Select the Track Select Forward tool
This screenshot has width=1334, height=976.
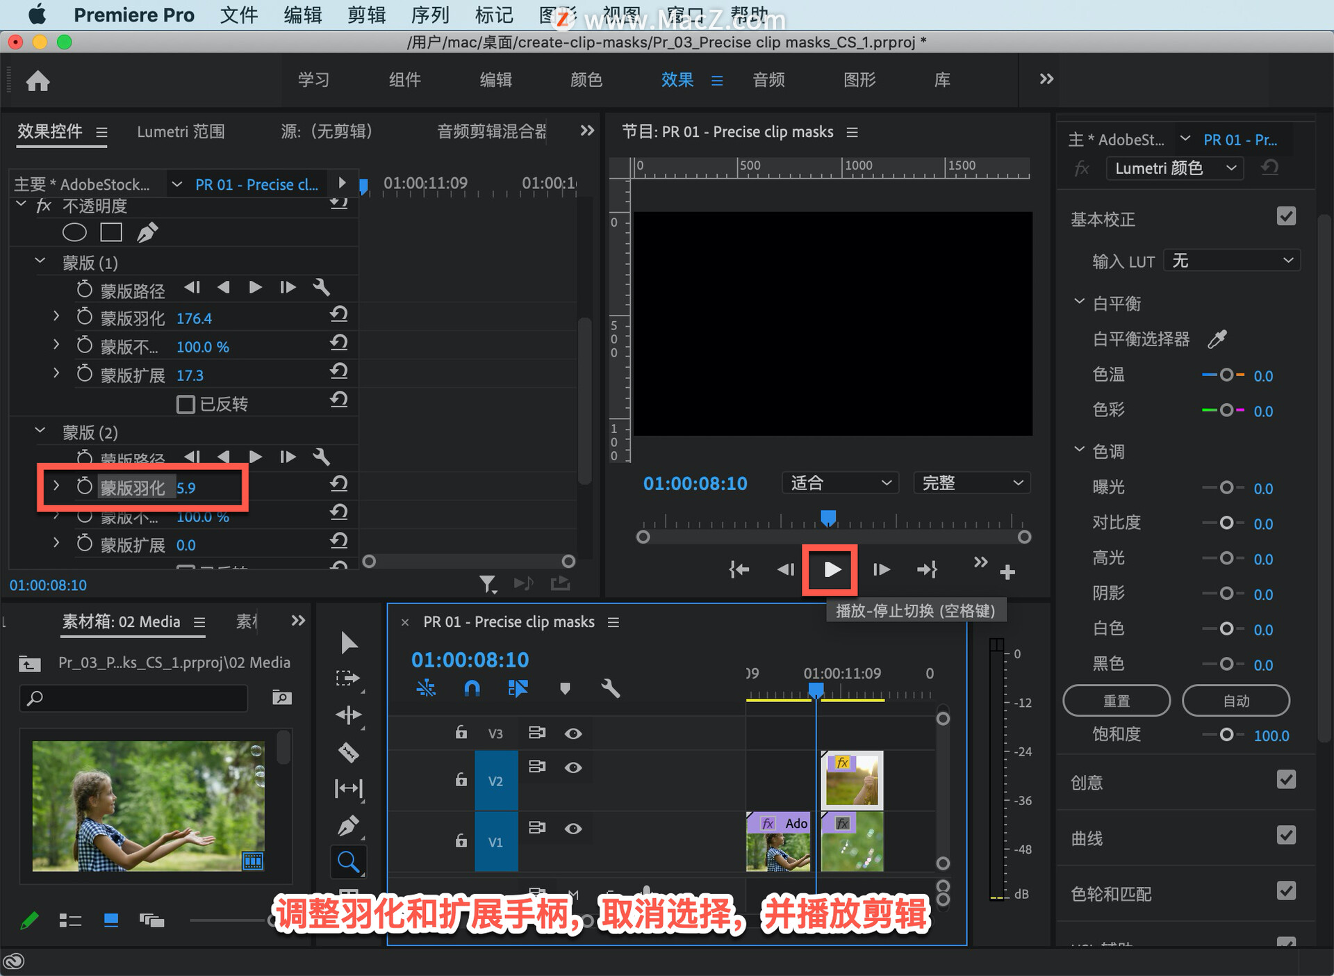[x=349, y=679]
